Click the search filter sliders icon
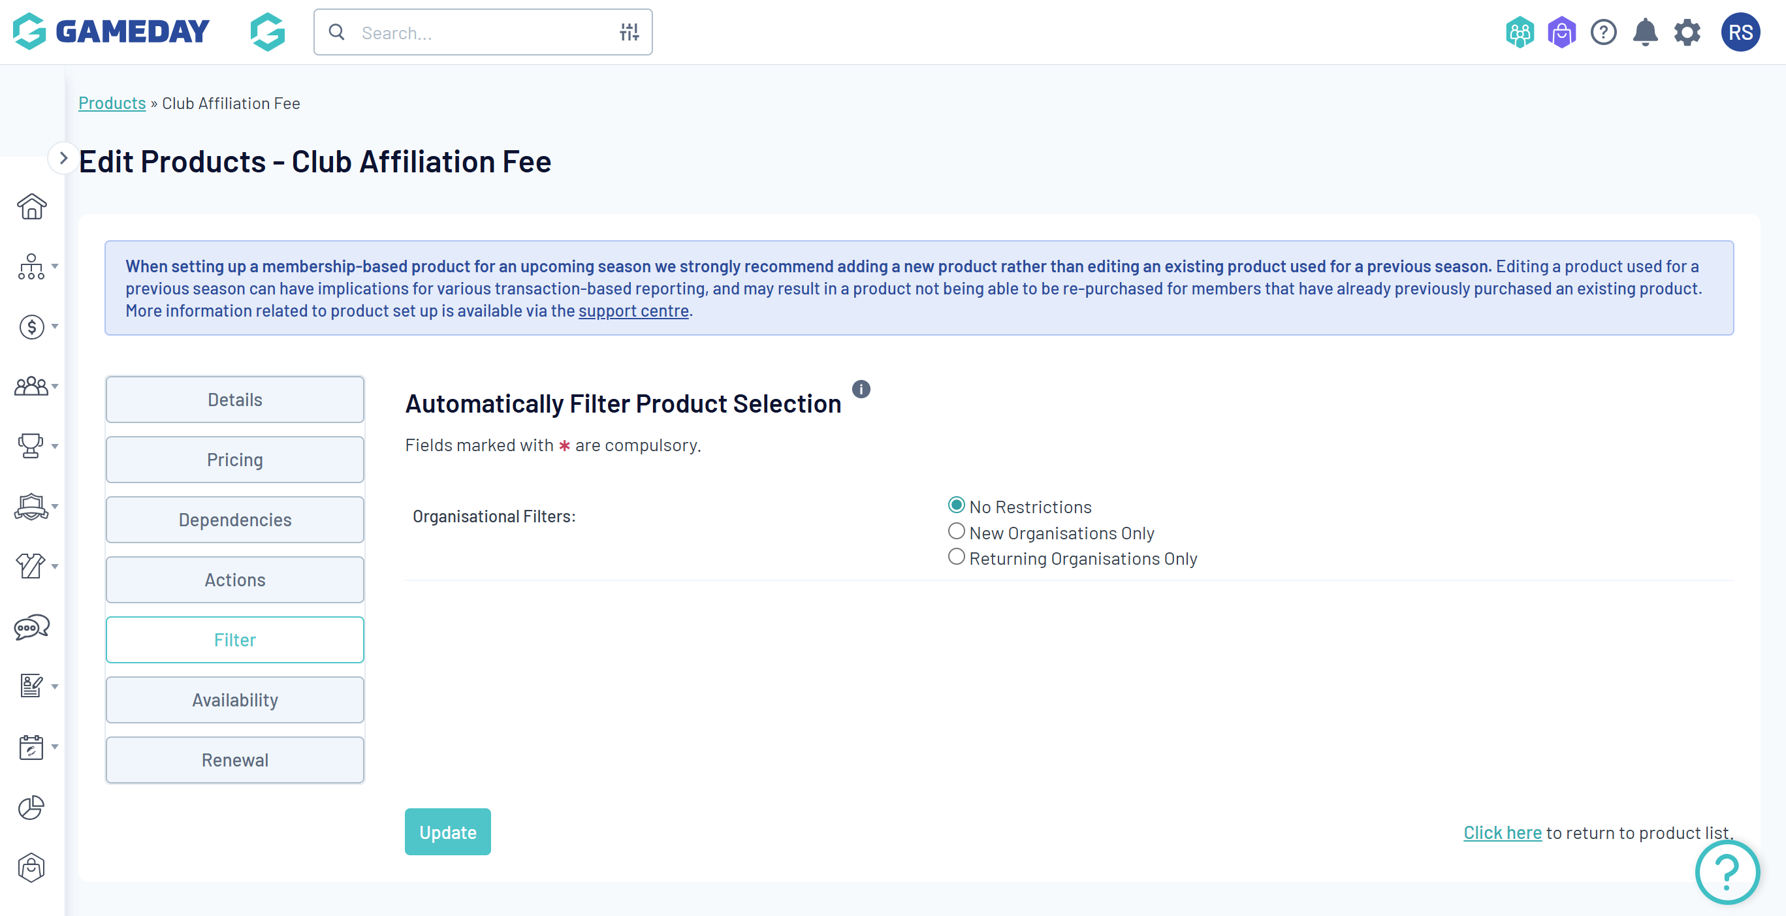This screenshot has width=1786, height=916. click(629, 32)
